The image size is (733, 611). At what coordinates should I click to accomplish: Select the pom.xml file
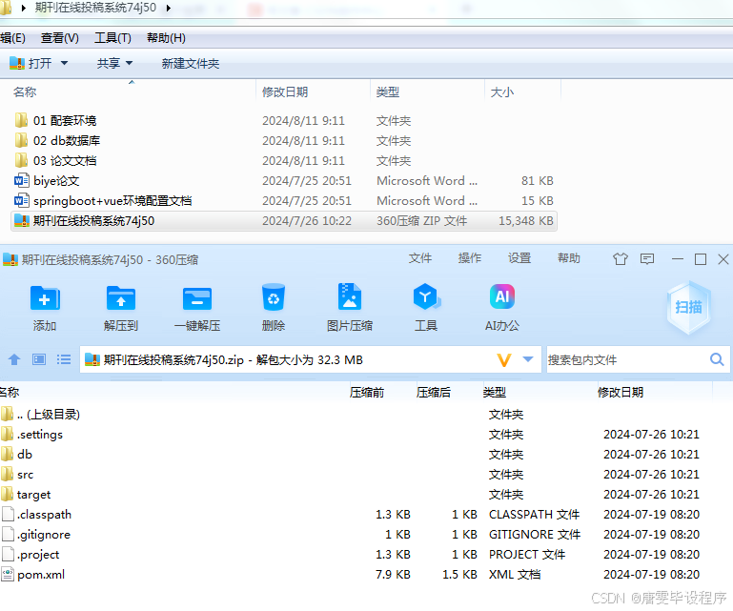pos(32,575)
